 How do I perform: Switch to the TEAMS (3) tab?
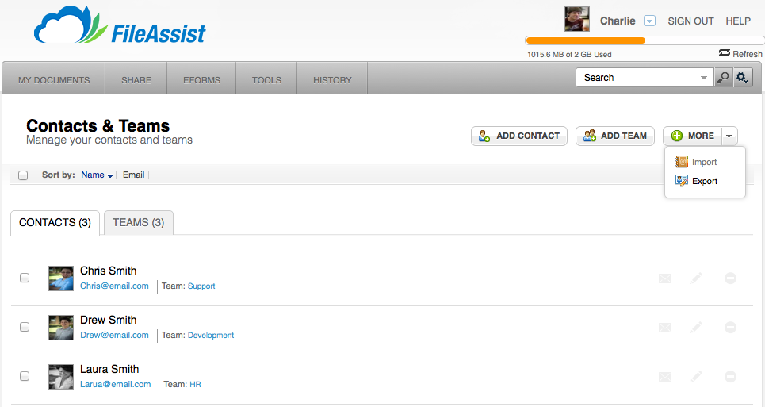pos(139,222)
